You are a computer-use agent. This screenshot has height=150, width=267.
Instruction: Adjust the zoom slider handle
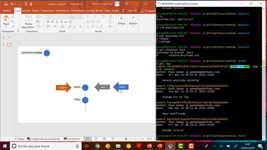126,139
